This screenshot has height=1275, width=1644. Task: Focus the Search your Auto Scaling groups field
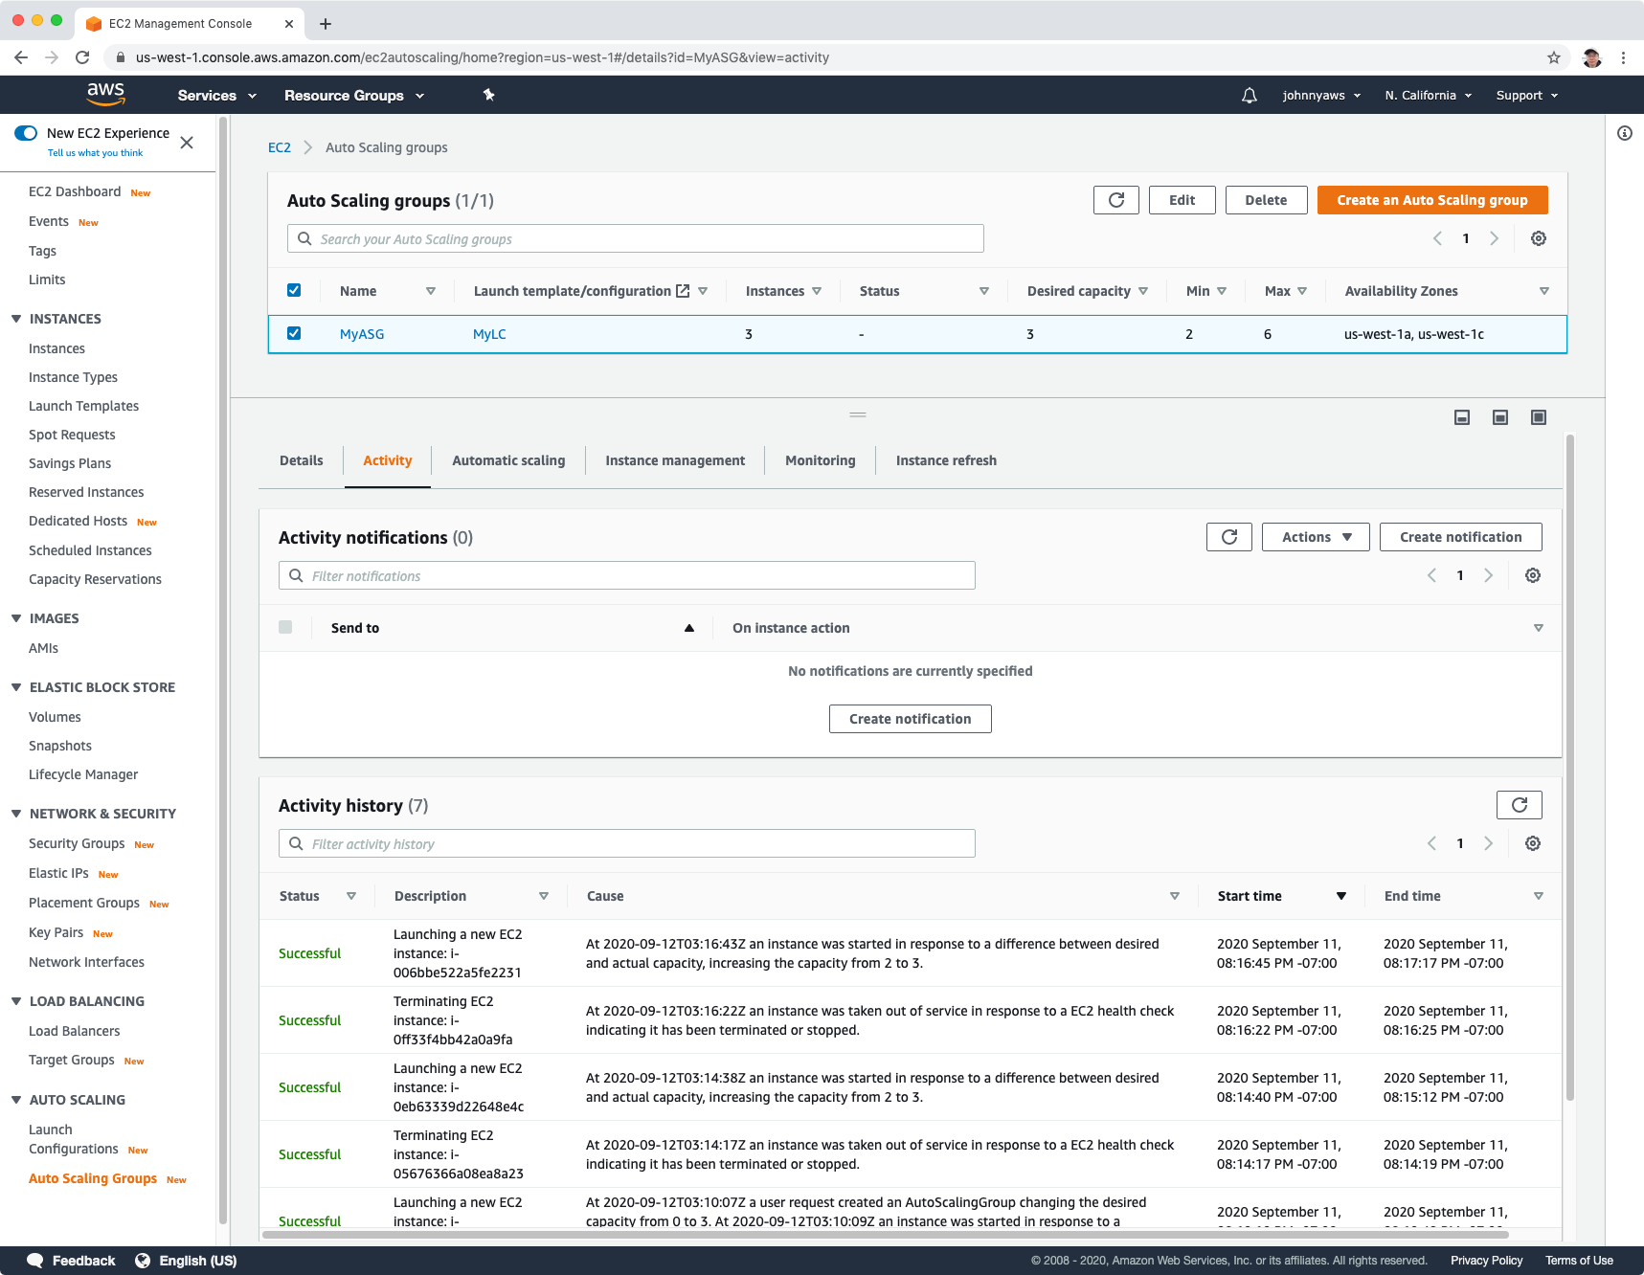(x=636, y=238)
